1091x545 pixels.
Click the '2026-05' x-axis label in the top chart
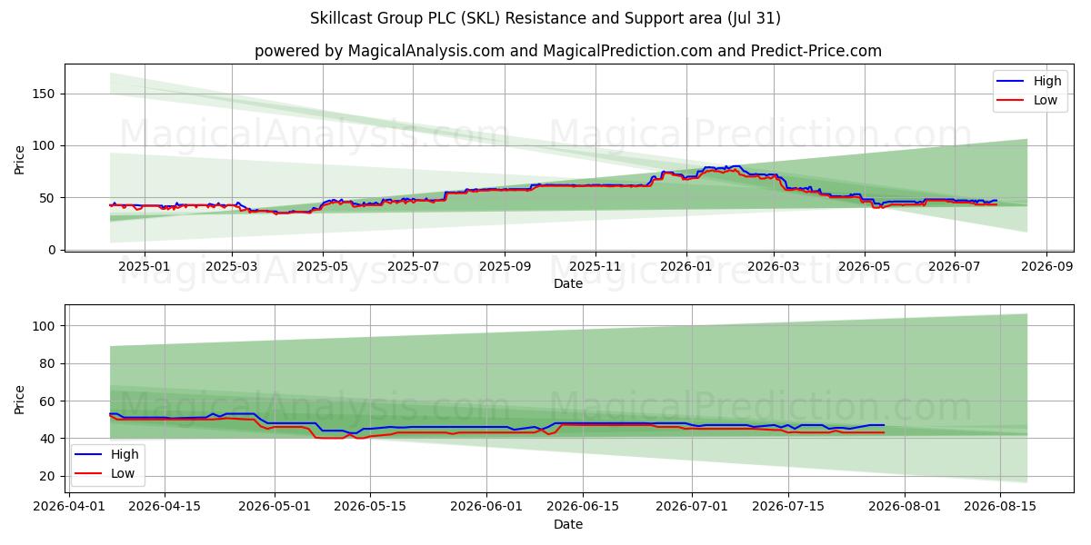pyautogui.click(x=864, y=267)
